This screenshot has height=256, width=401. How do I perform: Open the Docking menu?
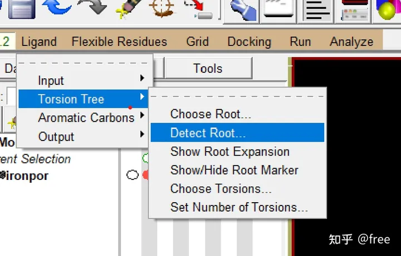(249, 42)
